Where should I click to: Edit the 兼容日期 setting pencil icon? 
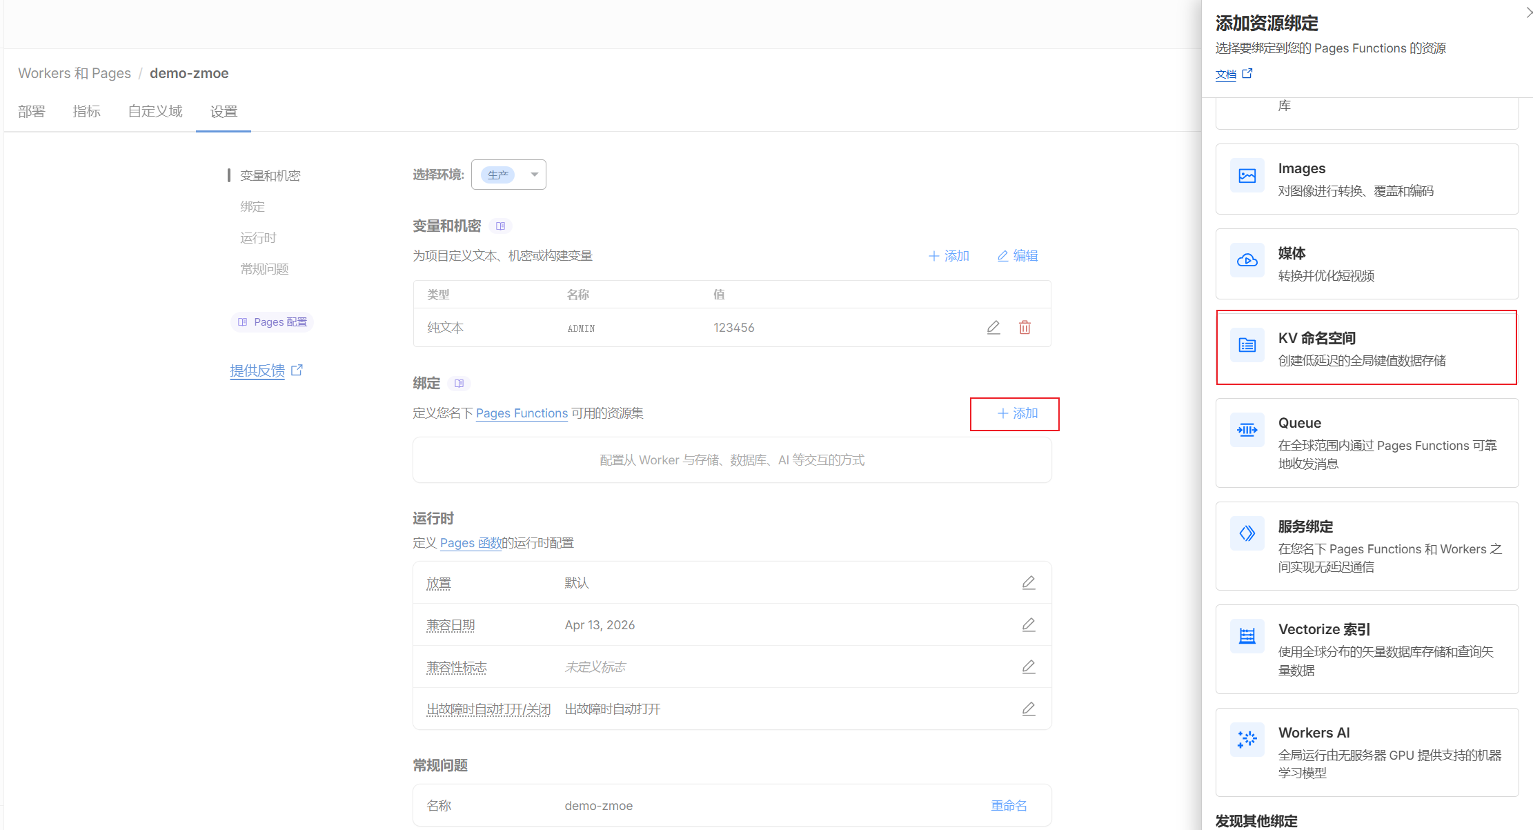tap(1028, 624)
